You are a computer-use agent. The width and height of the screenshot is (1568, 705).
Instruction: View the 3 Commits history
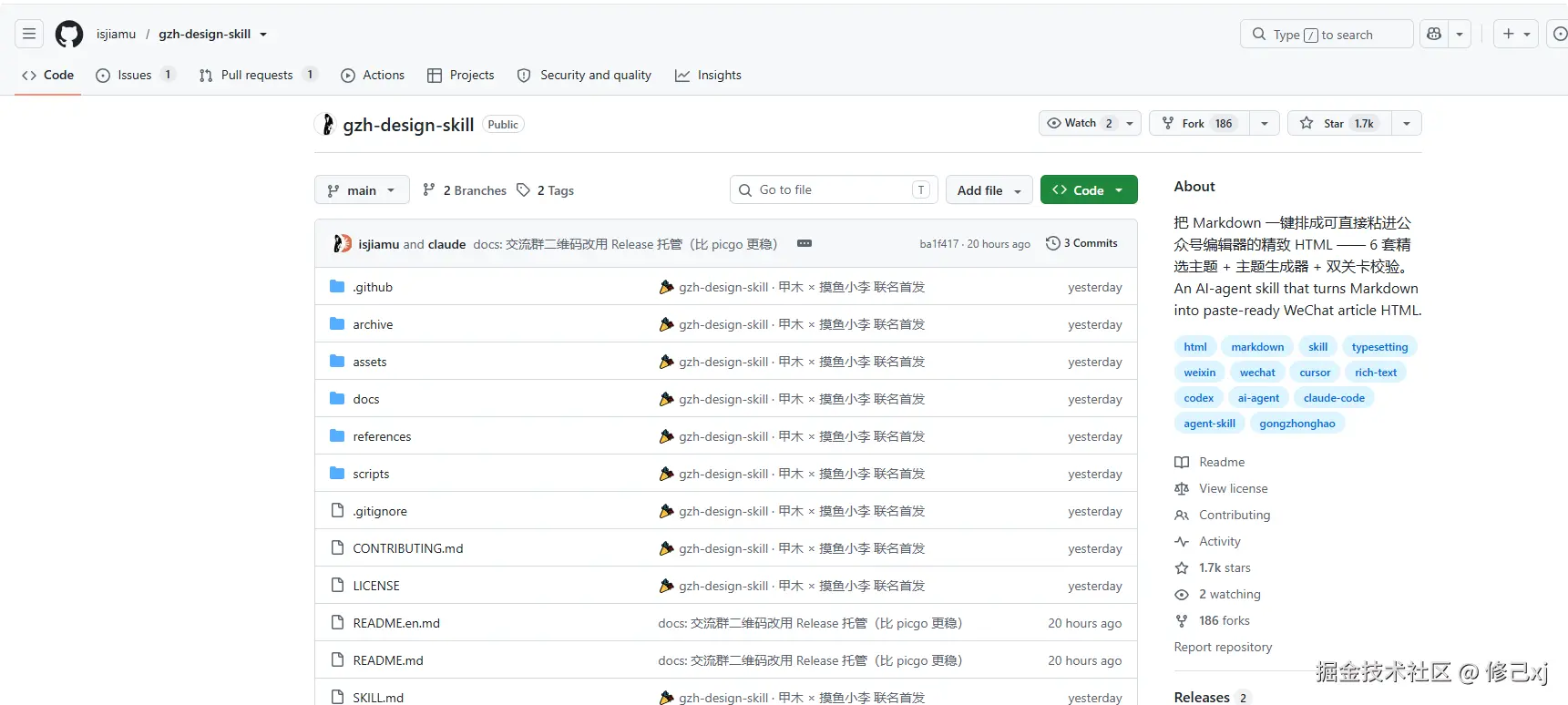tap(1081, 243)
